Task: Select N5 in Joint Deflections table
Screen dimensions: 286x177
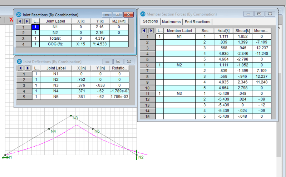Action: (x=56, y=97)
